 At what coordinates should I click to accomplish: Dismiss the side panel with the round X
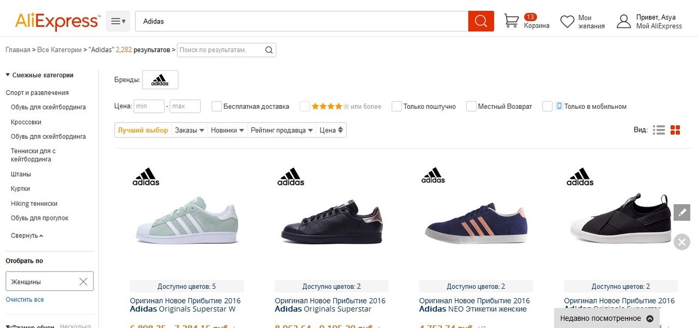click(x=682, y=242)
